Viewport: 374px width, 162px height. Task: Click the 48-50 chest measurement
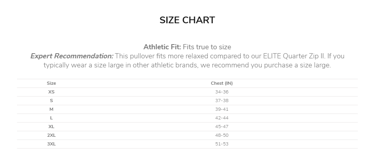(x=222, y=135)
